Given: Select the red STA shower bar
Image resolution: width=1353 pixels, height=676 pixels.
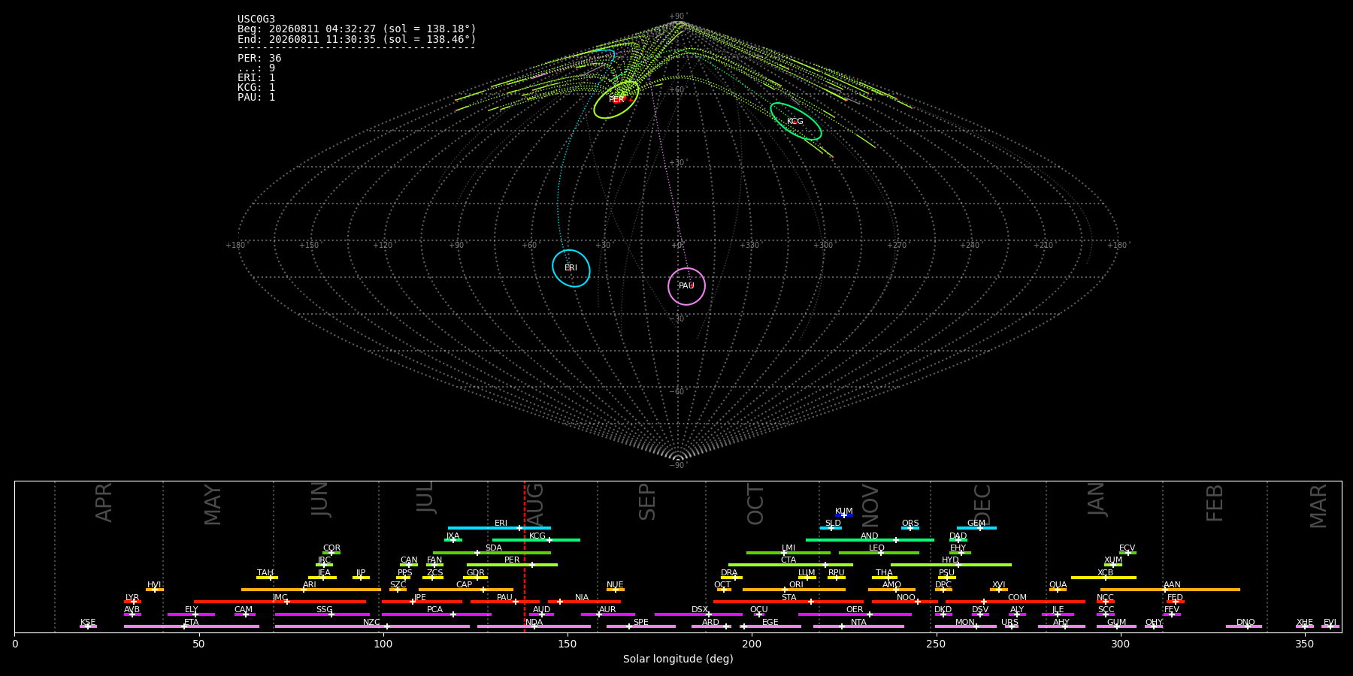Looking at the screenshot, I should coord(788,602).
